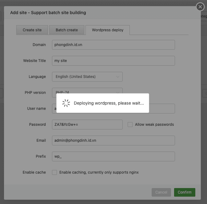The height and width of the screenshot is (204, 207).
Task: Click the green Confirm button
Action: 185,192
